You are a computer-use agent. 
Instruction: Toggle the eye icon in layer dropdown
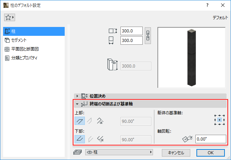[x=90, y=152]
